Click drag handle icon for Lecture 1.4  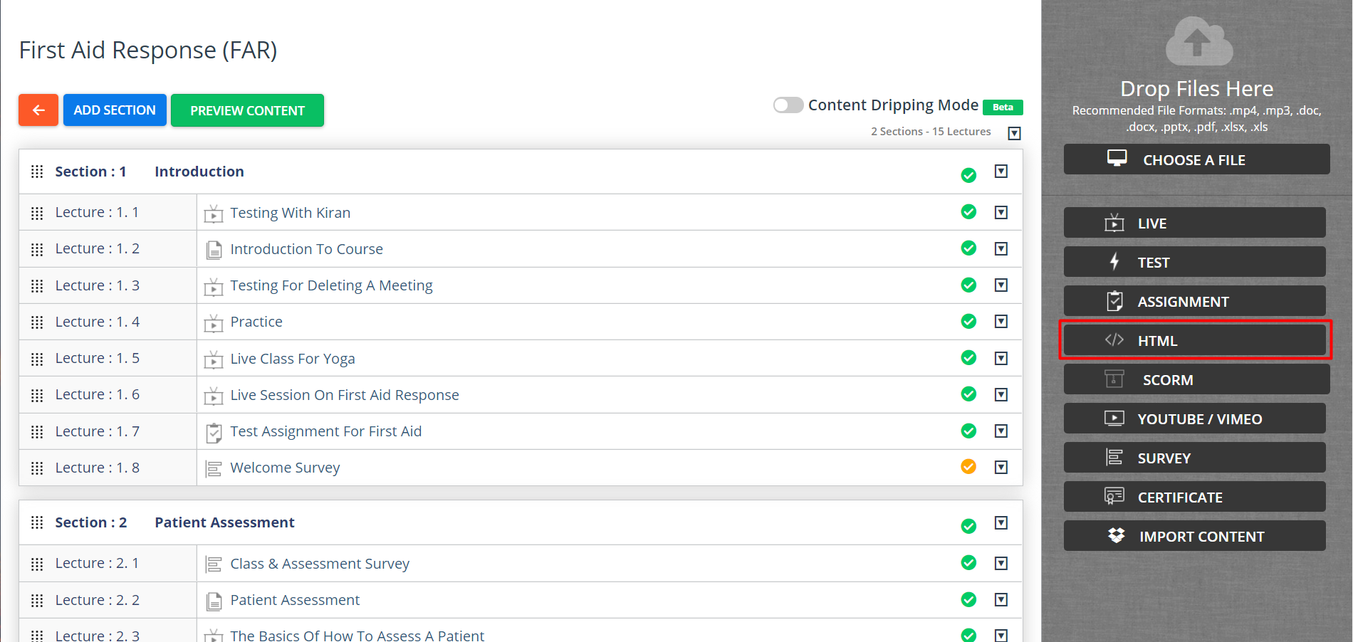pos(37,322)
